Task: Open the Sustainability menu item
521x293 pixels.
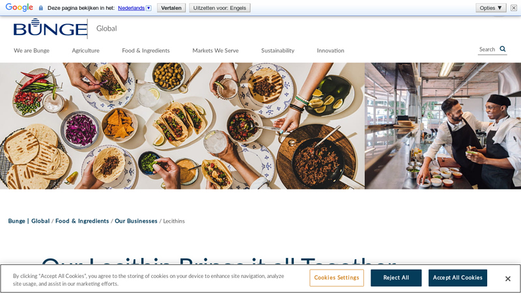Action: click(x=278, y=51)
